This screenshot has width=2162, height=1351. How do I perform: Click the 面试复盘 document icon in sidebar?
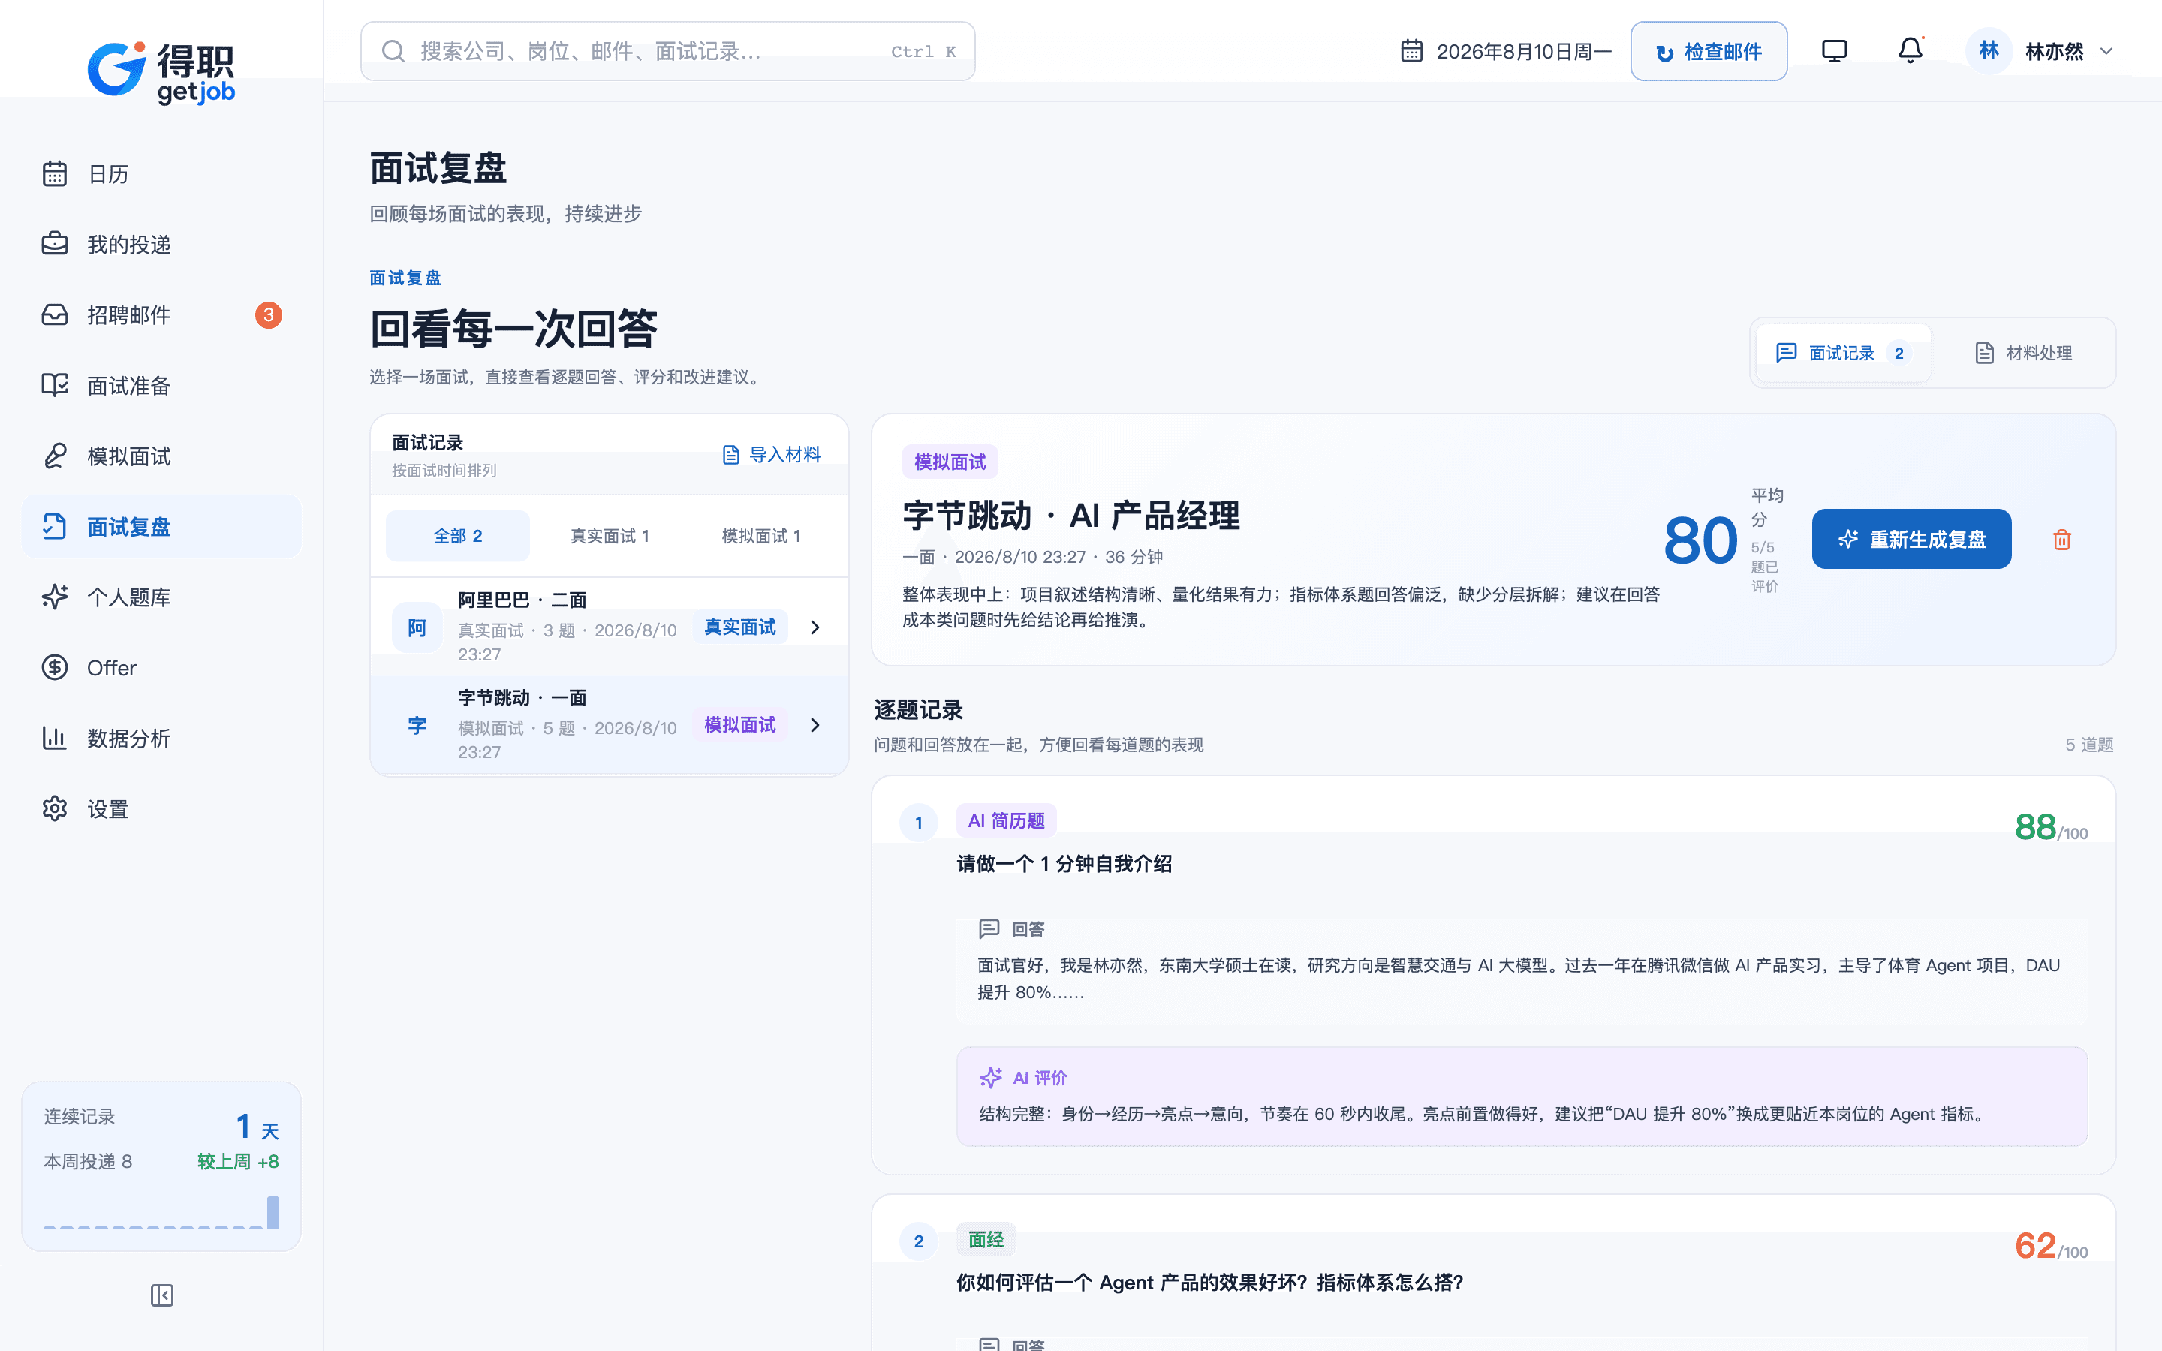(x=55, y=526)
